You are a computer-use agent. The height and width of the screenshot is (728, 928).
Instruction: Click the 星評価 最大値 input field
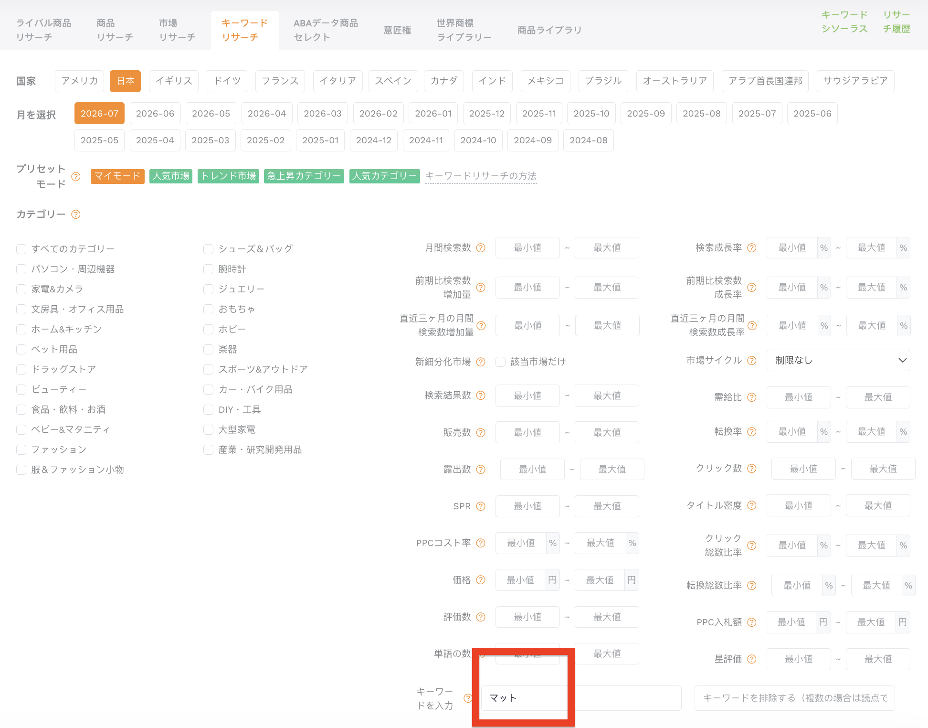coord(878,659)
